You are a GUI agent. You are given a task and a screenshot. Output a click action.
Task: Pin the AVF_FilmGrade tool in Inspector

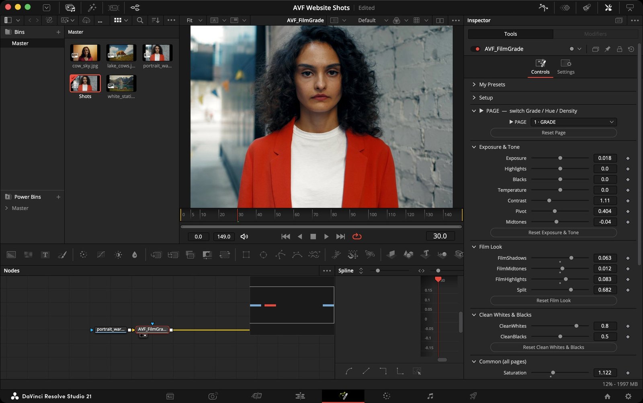[x=608, y=49]
